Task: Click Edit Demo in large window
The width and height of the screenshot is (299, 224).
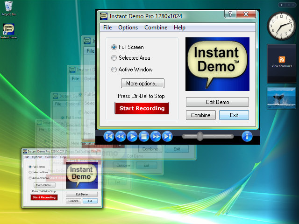Action: (217, 102)
